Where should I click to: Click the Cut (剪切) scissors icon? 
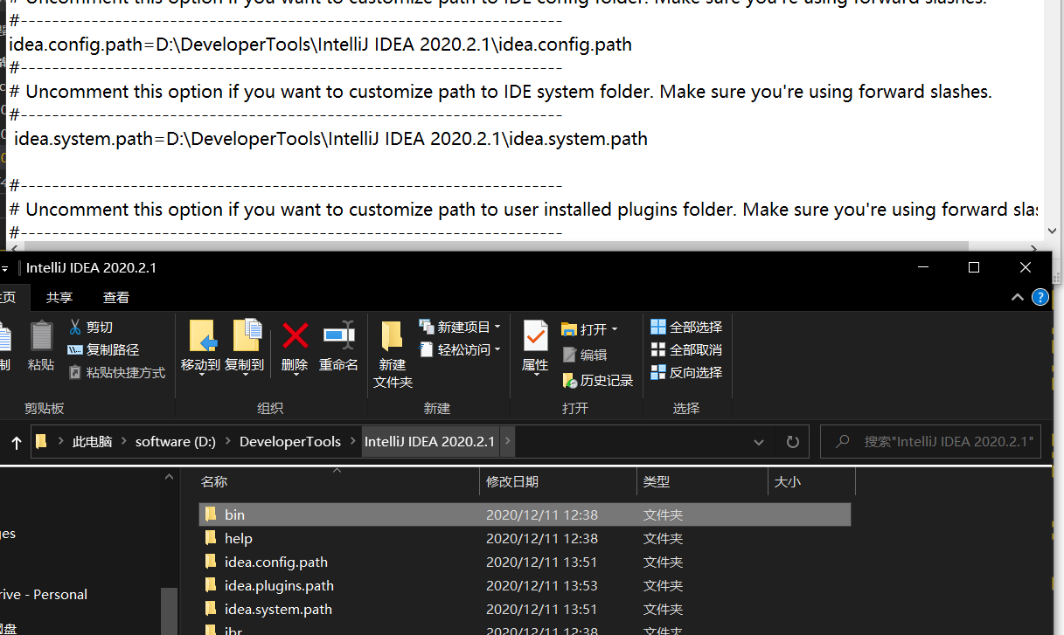click(x=75, y=328)
